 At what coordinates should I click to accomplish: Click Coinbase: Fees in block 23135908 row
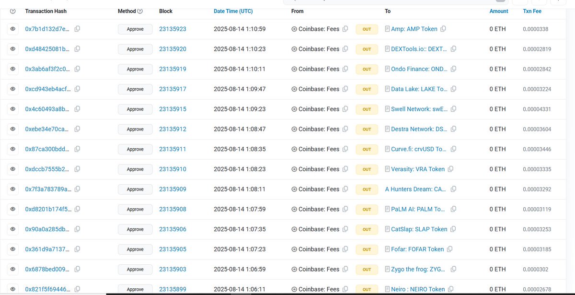319,209
